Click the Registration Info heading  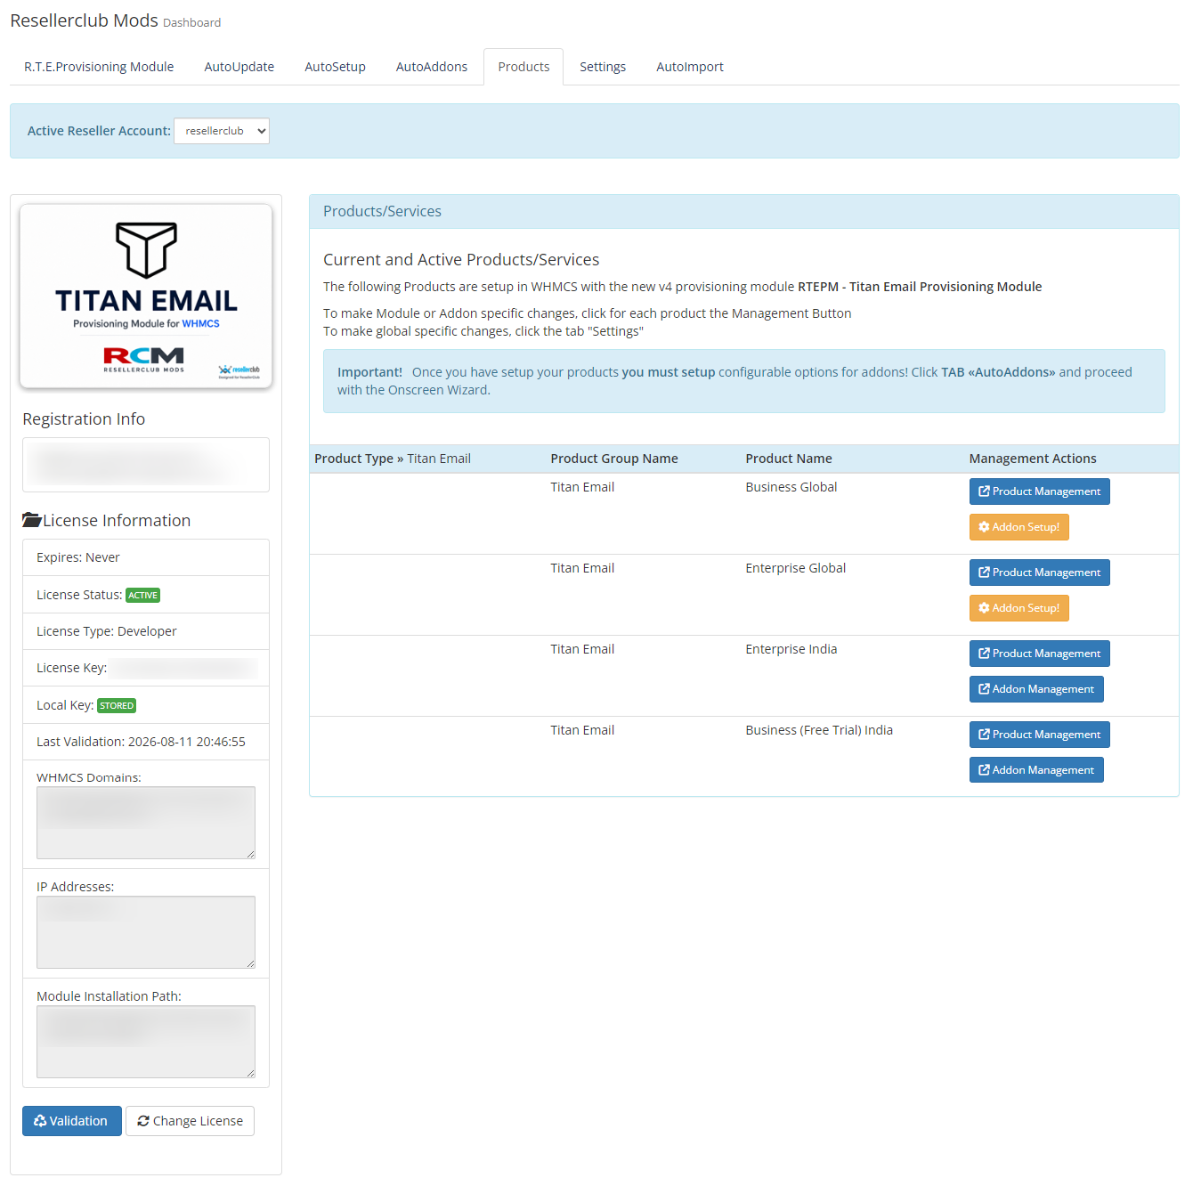84,419
